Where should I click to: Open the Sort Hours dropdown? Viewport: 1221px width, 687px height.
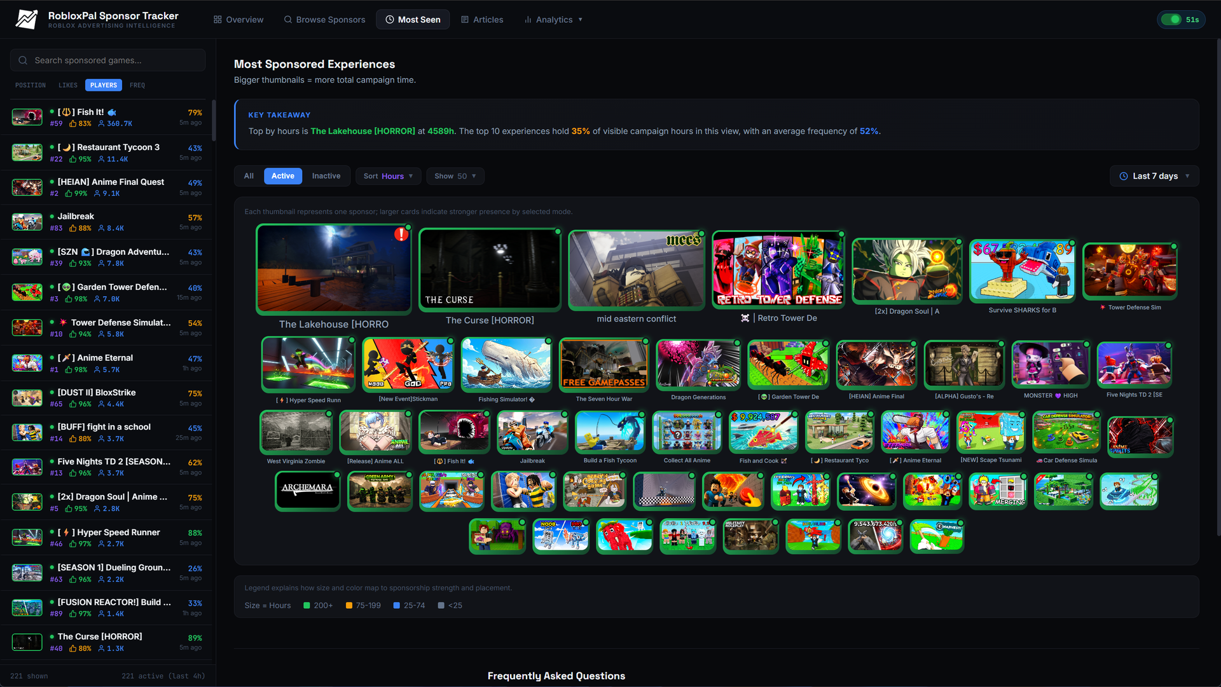click(x=388, y=176)
